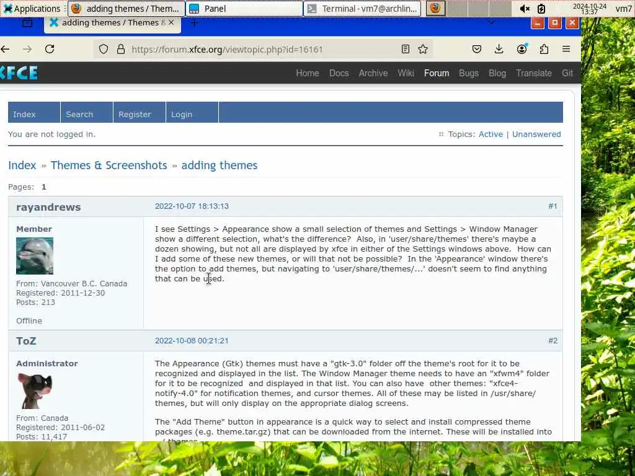635x476 pixels.
Task: Click the Index tab in forum menu bar
Action: (34, 112)
